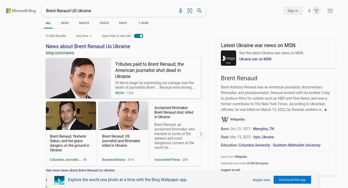
Task: Submit search with the magnifier icon
Action: coord(199,11)
